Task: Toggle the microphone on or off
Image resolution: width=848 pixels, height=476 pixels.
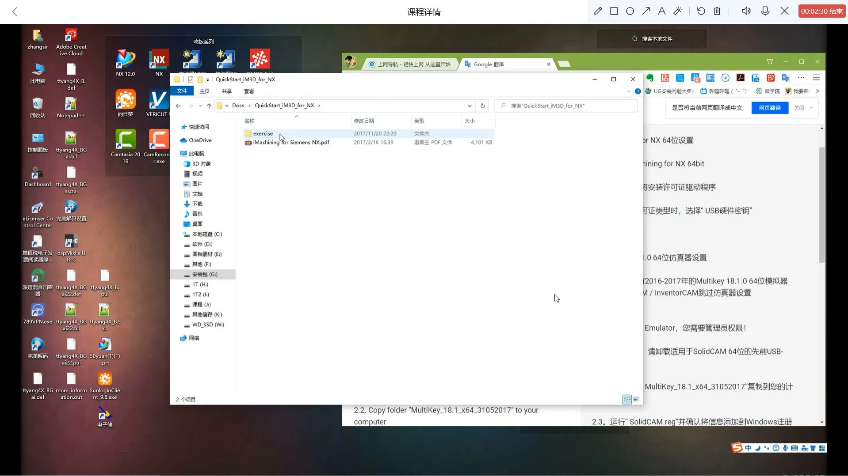Action: [765, 11]
